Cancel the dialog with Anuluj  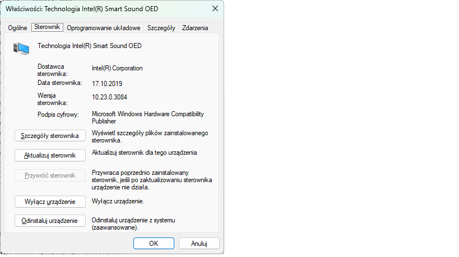[199, 243]
